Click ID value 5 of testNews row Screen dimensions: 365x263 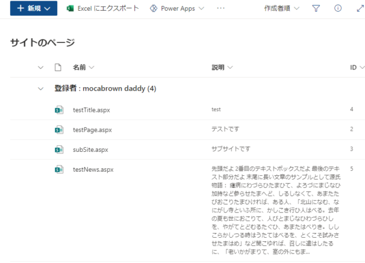351,168
